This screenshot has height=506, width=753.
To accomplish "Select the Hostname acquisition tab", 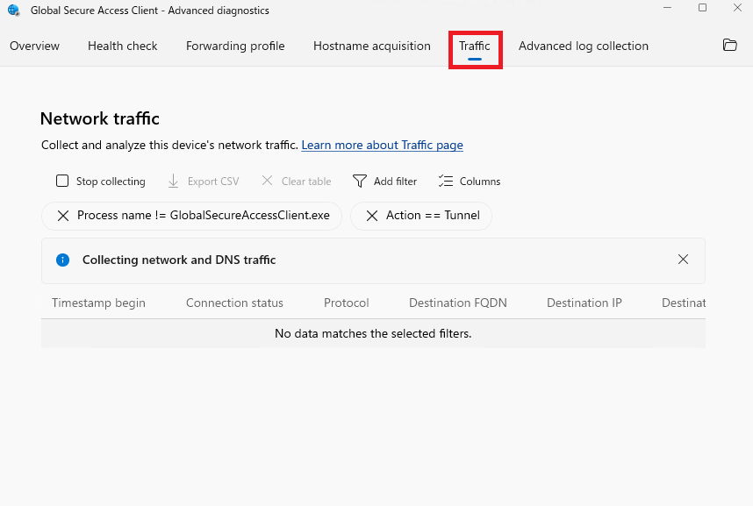I will 372,46.
